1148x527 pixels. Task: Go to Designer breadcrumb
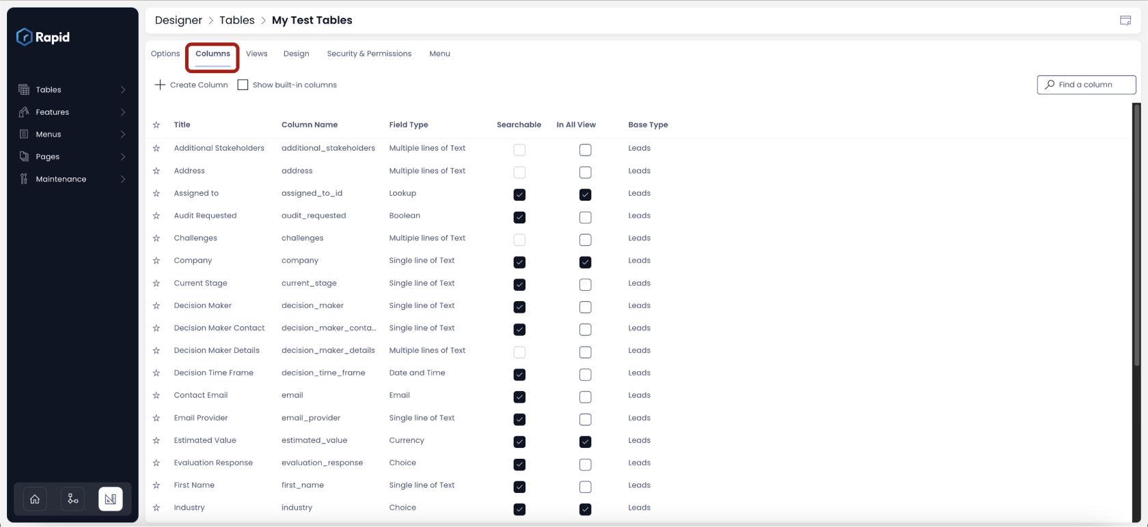point(178,20)
